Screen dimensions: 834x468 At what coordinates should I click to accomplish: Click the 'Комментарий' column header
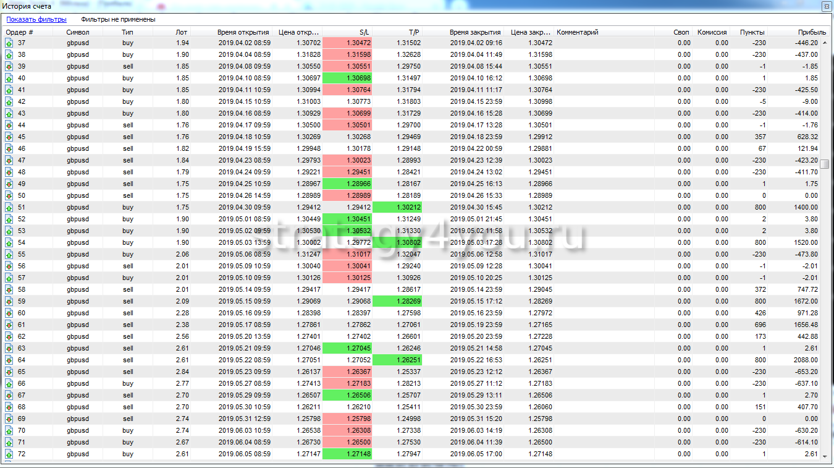578,32
